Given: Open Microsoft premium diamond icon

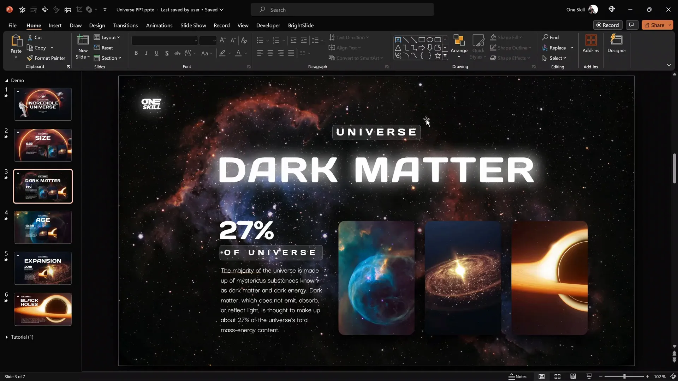Looking at the screenshot, I should 612,10.
